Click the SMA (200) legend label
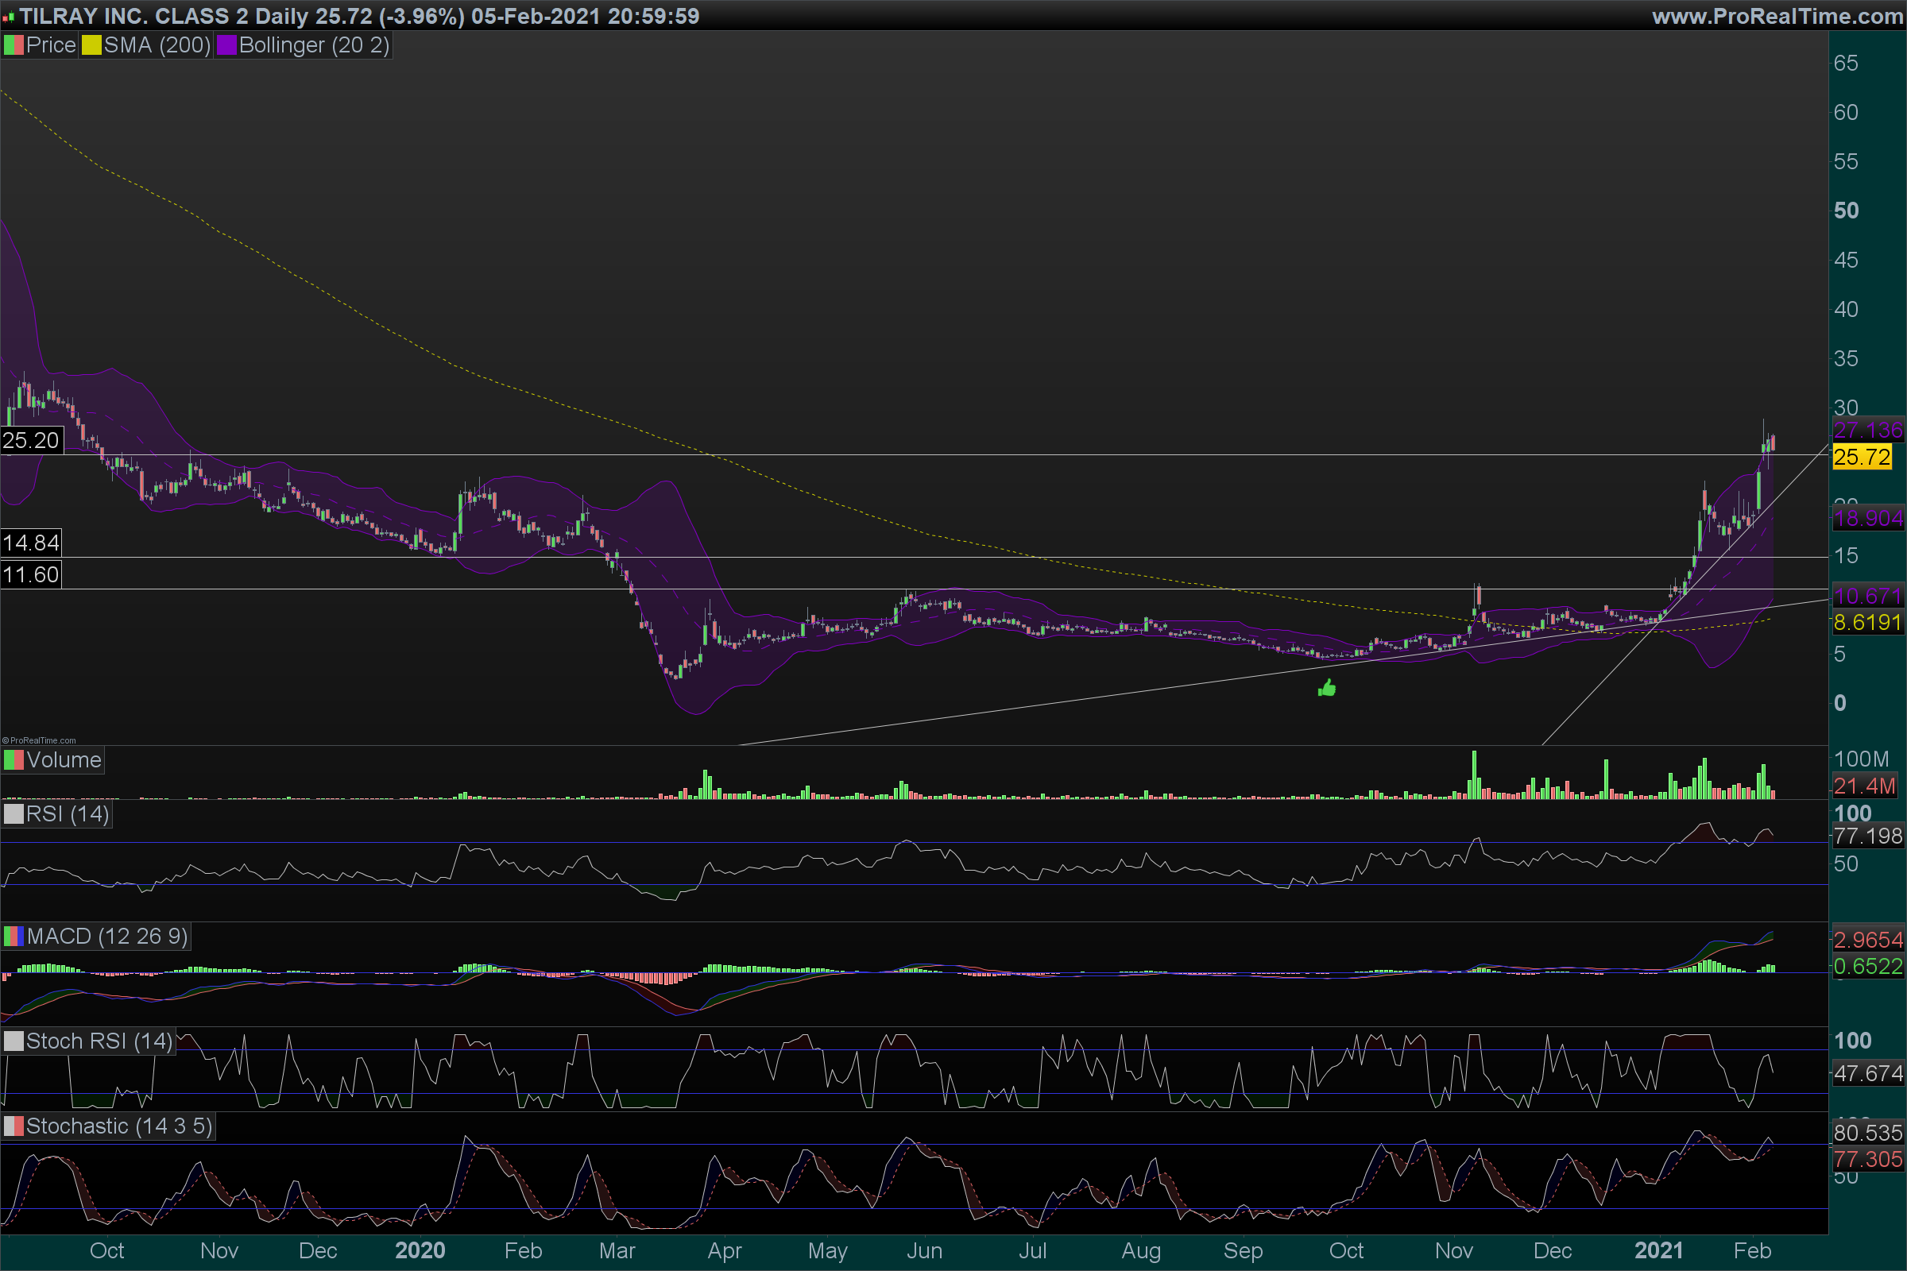Image resolution: width=1907 pixels, height=1271 pixels. click(x=157, y=45)
